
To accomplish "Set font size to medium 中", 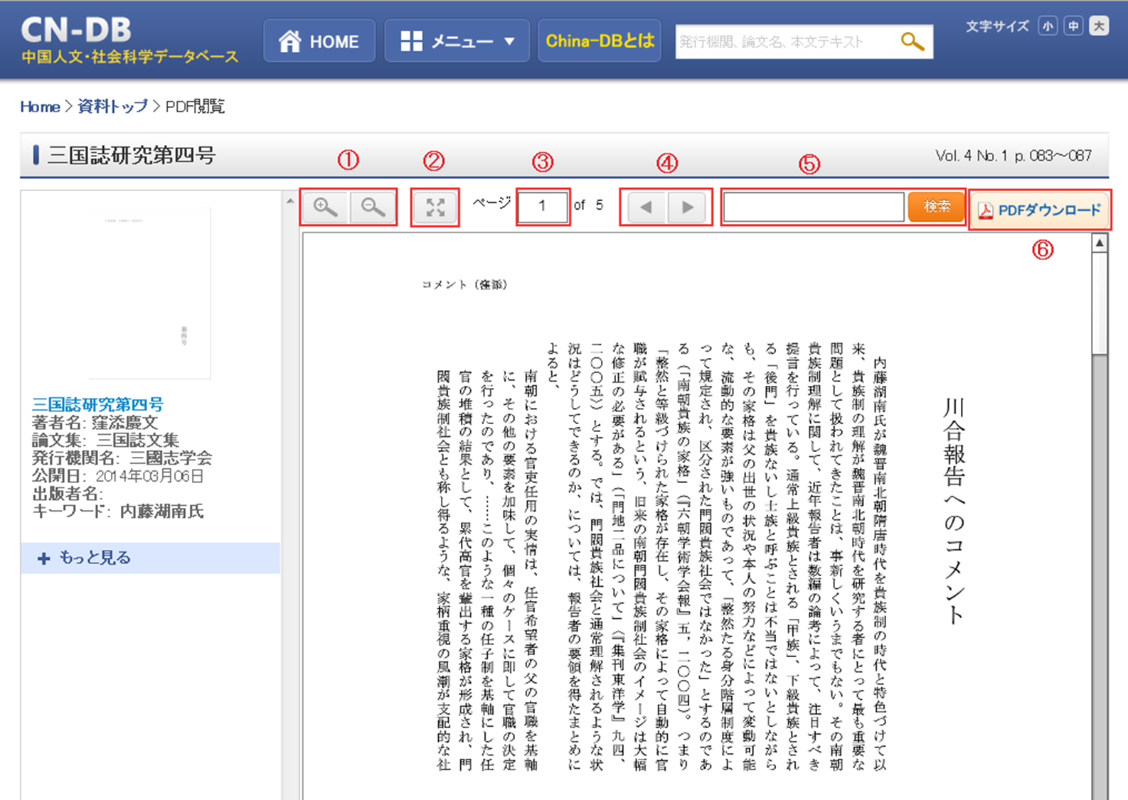I will [1073, 27].
